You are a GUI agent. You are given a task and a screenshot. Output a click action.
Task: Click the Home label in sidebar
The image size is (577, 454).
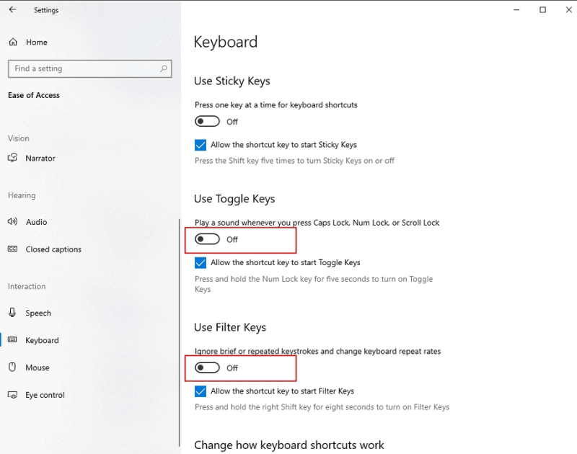click(x=37, y=43)
